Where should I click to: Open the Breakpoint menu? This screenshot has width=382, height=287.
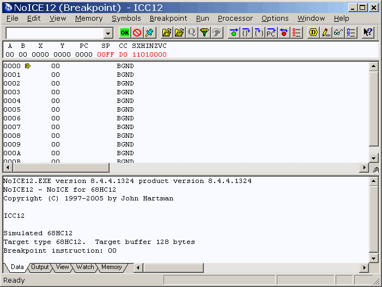168,19
